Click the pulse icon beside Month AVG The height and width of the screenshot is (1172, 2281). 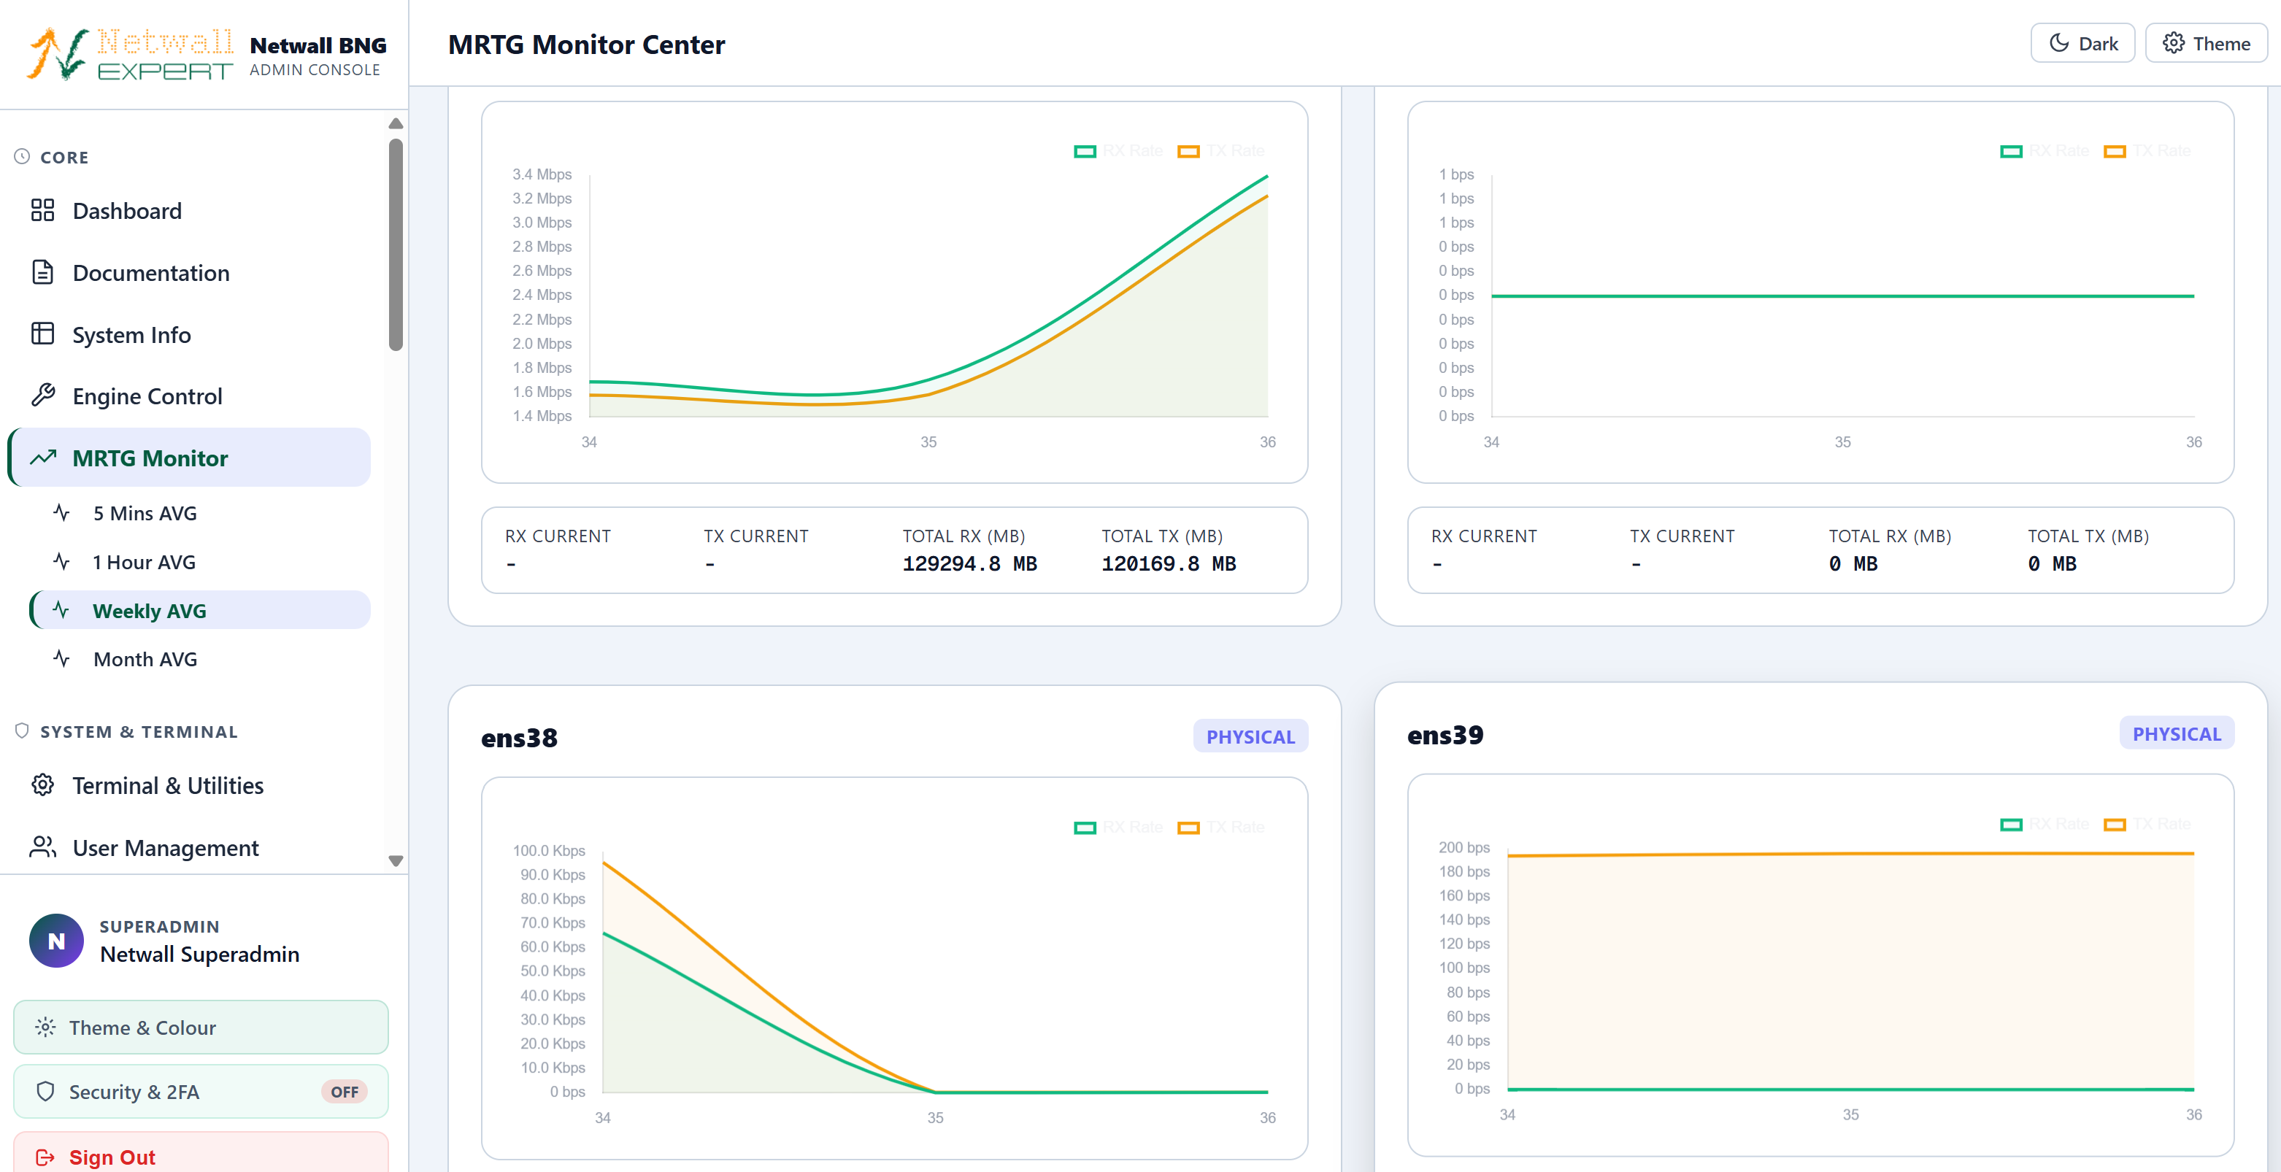click(61, 658)
